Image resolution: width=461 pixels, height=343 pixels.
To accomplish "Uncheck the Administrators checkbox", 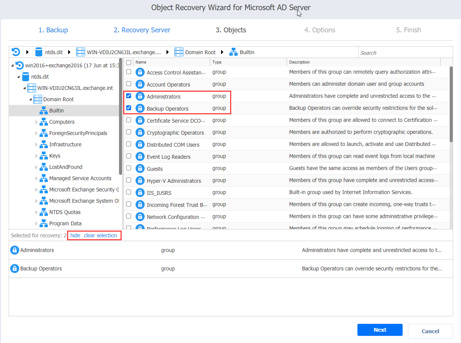I will 128,96.
